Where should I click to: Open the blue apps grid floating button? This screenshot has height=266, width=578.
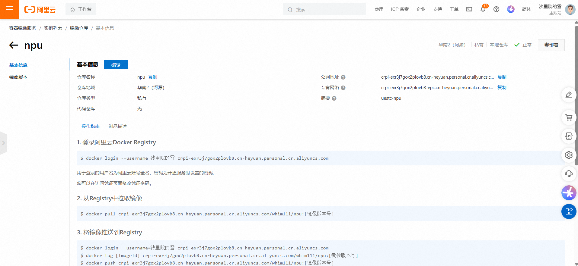(569, 211)
